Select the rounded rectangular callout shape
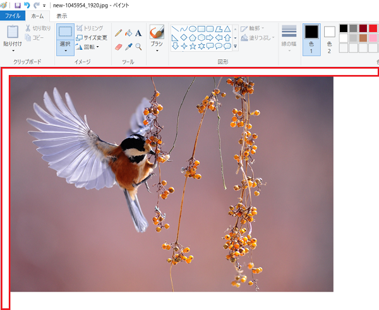379x310 pixels. click(x=210, y=46)
